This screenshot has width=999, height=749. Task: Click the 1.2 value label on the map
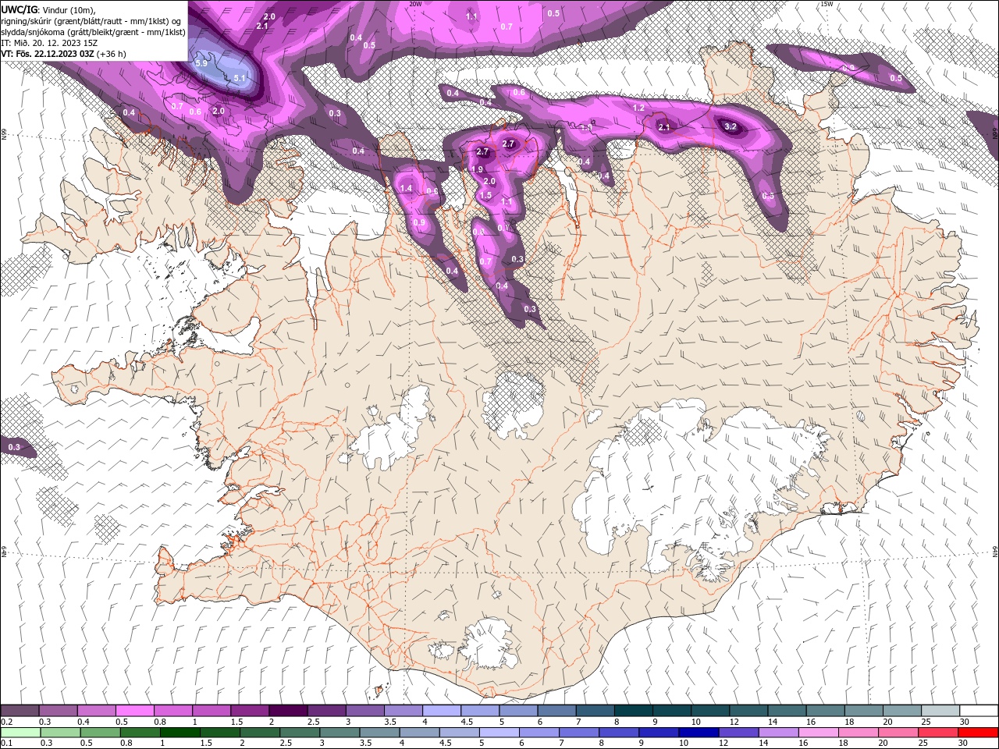(638, 108)
